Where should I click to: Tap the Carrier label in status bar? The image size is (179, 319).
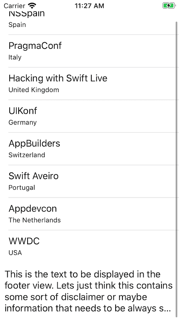tap(14, 6)
